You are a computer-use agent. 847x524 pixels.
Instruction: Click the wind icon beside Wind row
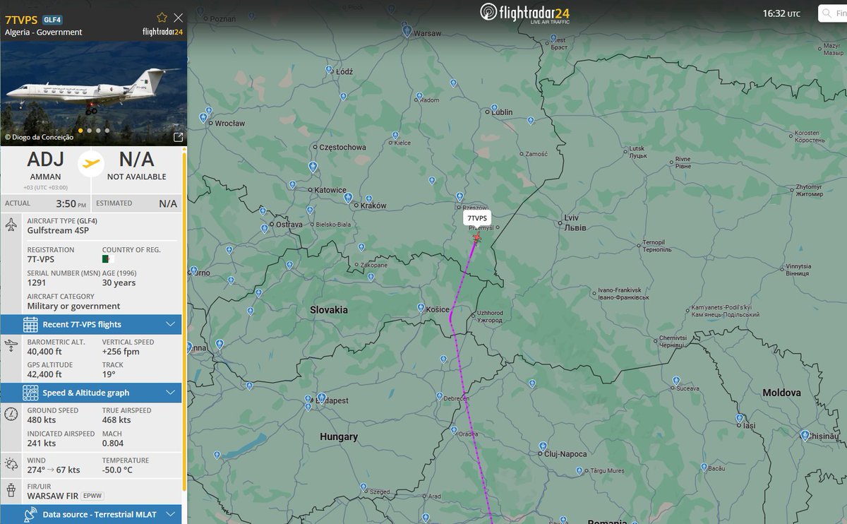(11, 464)
